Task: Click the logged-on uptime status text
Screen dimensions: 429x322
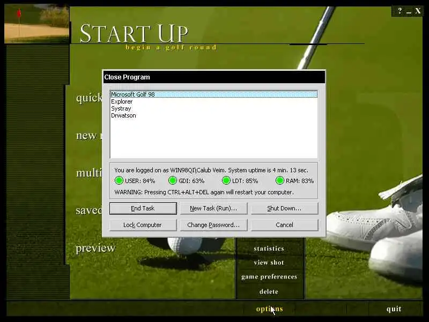Action: [211, 170]
